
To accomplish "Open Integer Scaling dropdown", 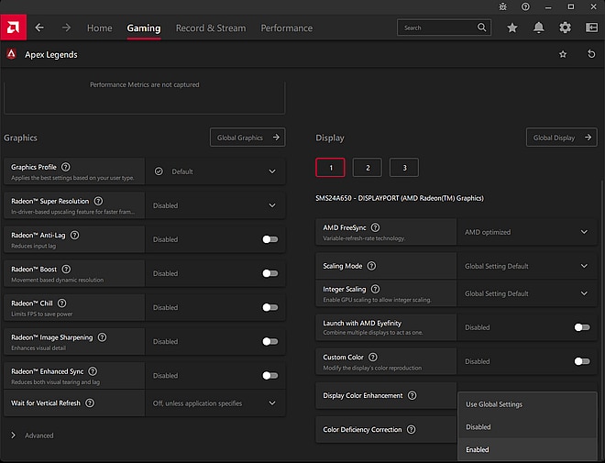I will tap(527, 293).
